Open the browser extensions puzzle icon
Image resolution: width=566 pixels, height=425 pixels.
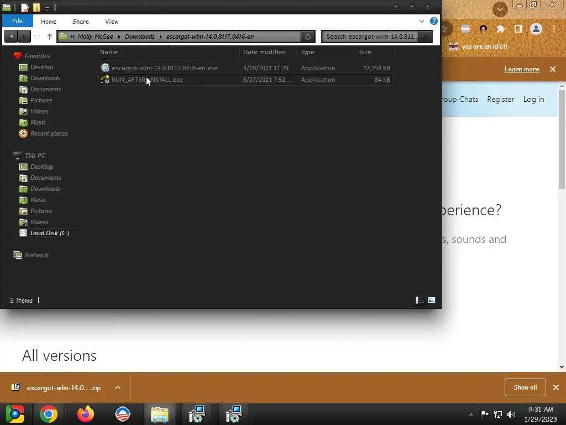tap(500, 29)
